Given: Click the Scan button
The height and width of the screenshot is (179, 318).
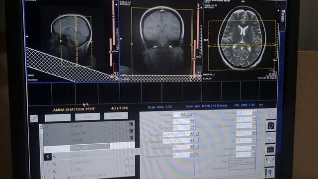Looking at the screenshot, I should click(58, 118).
